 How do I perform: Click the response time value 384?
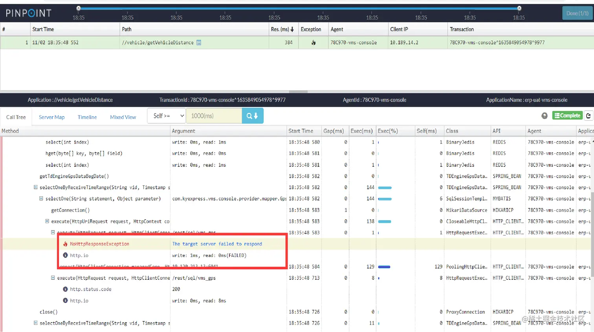289,42
